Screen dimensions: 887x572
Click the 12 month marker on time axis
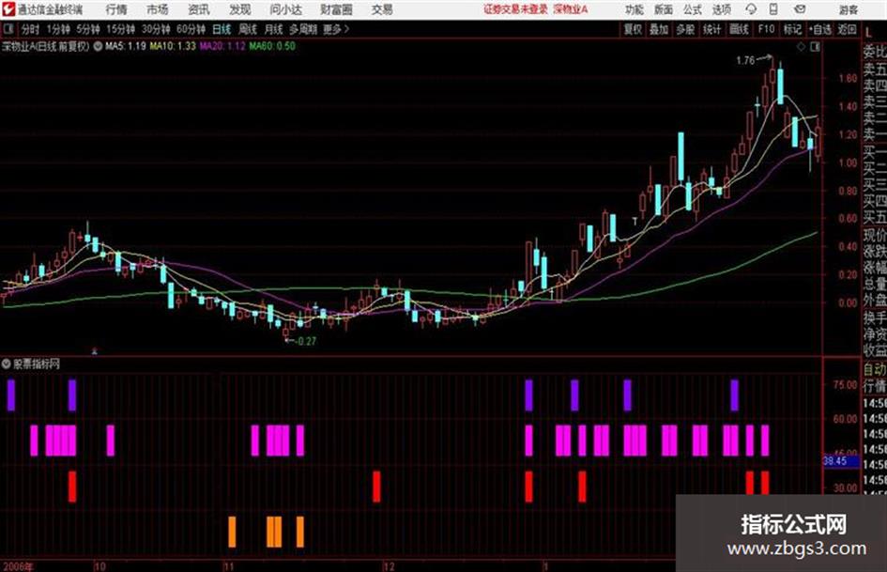389,565
